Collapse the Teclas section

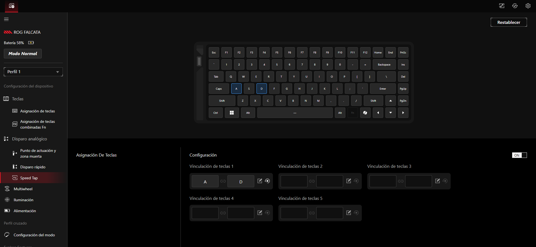tap(18, 99)
